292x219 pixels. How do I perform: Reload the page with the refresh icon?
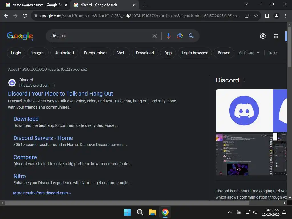(25, 16)
